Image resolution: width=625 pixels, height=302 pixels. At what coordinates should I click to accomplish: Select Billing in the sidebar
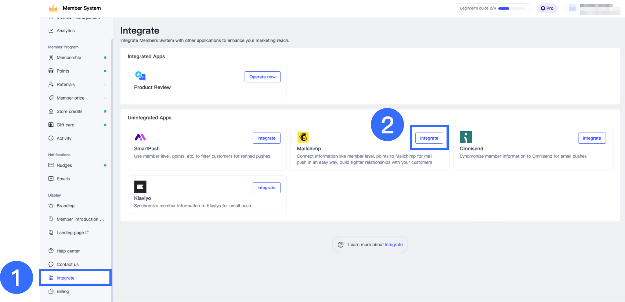click(62, 291)
